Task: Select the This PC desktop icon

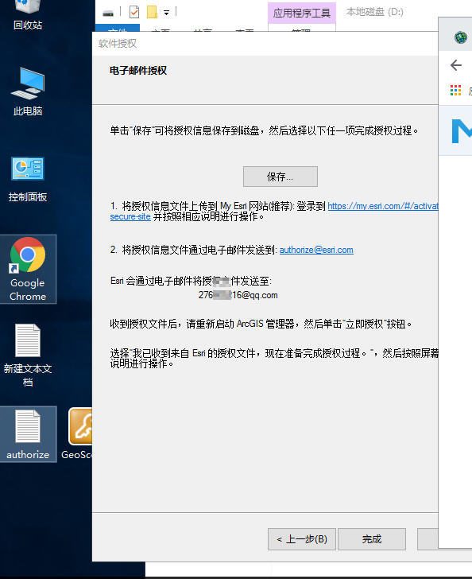Action: 28,91
